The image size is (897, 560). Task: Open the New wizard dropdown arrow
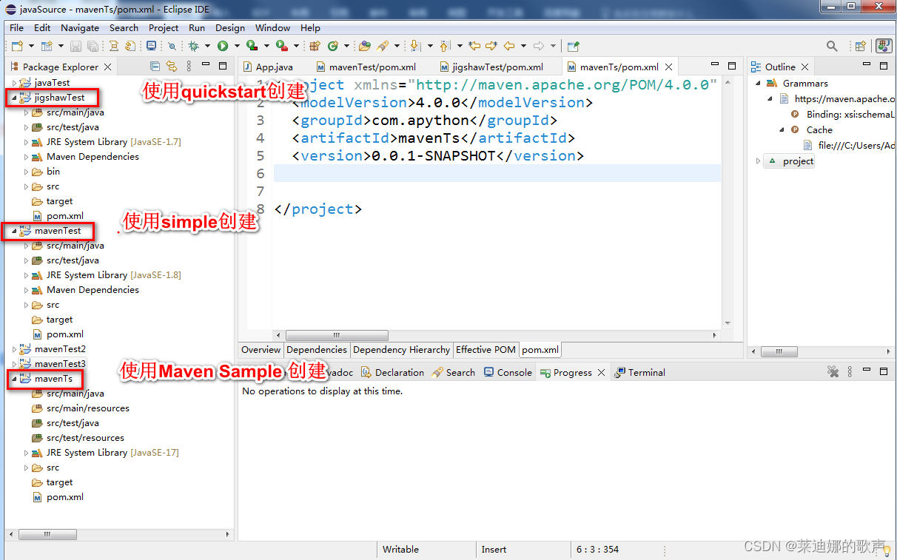pyautogui.click(x=32, y=46)
